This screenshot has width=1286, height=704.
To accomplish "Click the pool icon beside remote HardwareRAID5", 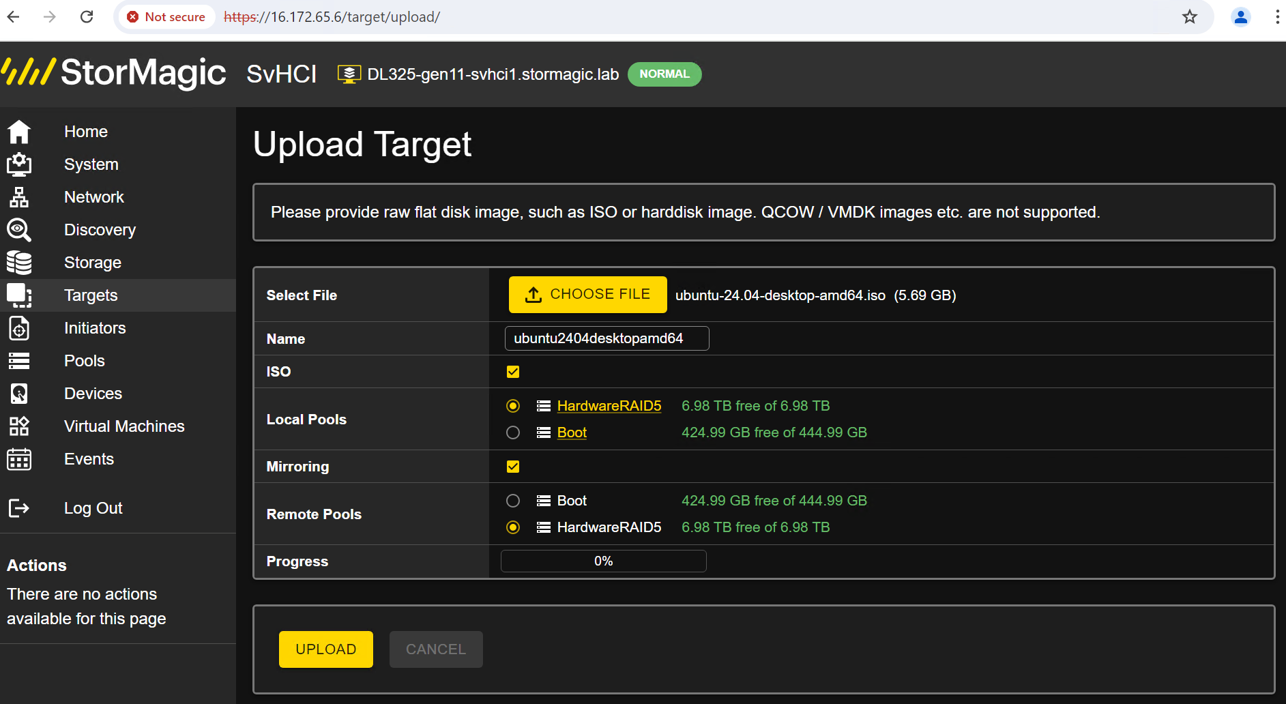I will [x=544, y=527].
